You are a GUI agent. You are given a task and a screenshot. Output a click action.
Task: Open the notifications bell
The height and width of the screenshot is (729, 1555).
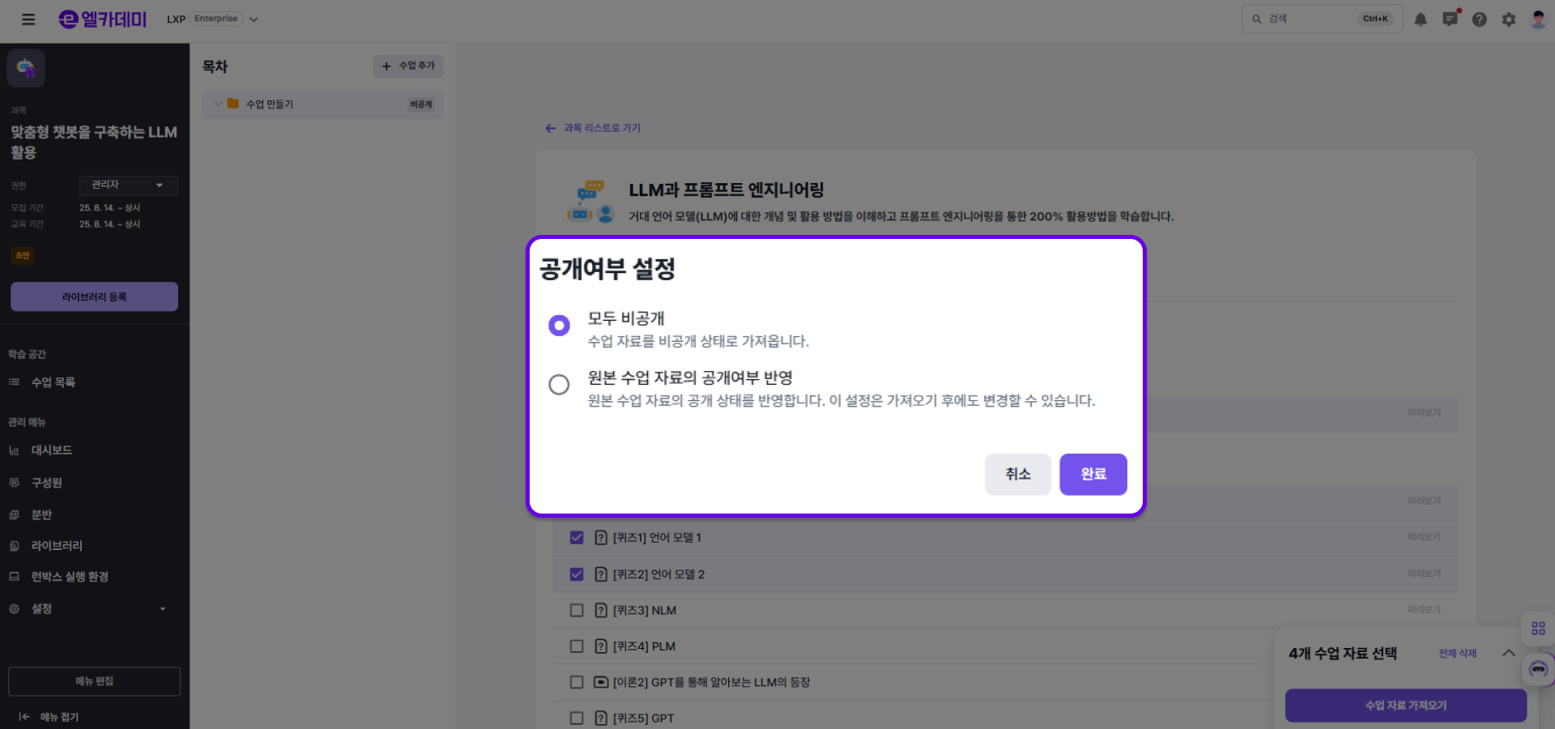pyautogui.click(x=1421, y=19)
